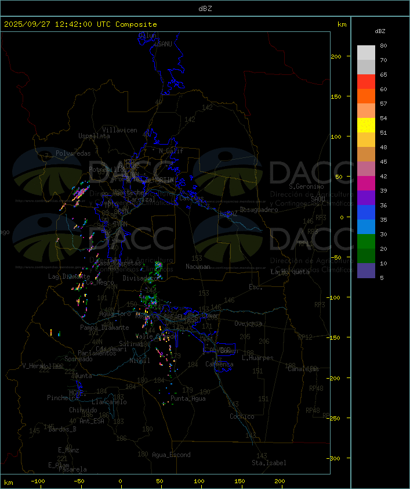The width and height of the screenshot is (410, 489).
Task: Click the dark green 20 dBZ swatch
Action: 366,256
